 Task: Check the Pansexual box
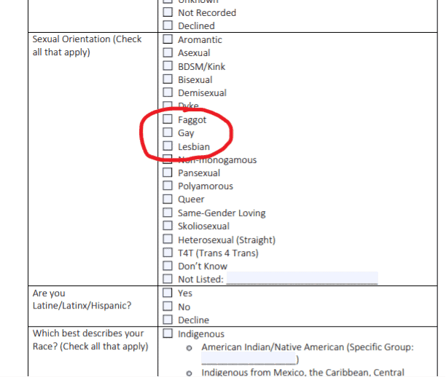[168, 172]
